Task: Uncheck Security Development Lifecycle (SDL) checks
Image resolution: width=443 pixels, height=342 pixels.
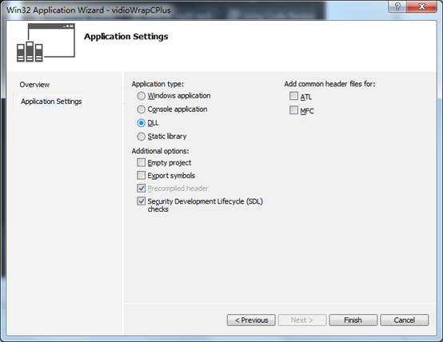Action: 141,201
